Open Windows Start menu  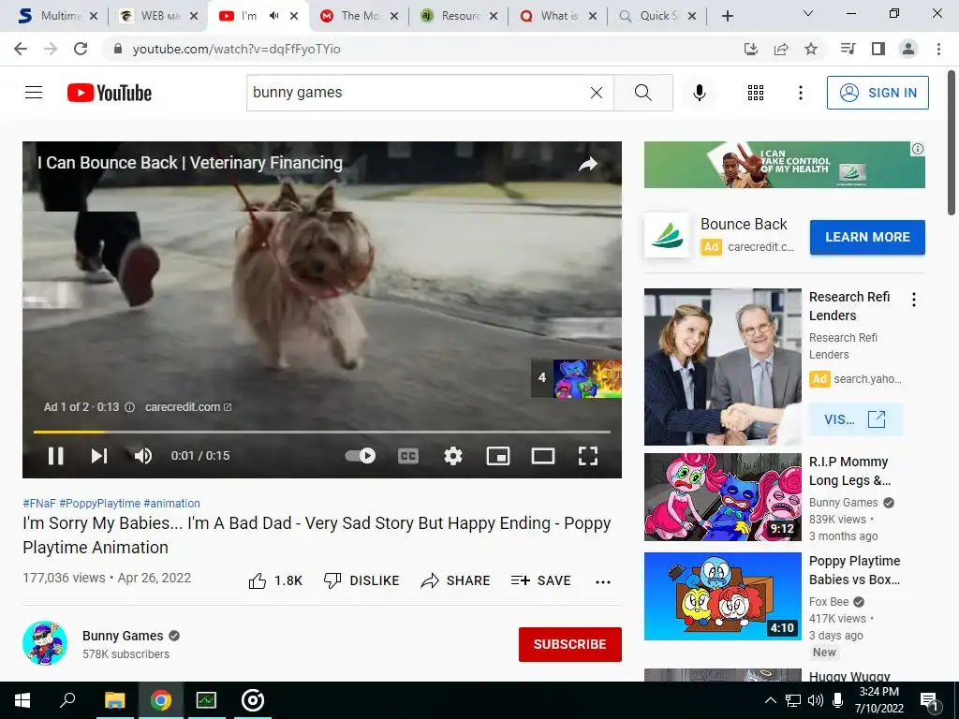click(22, 700)
